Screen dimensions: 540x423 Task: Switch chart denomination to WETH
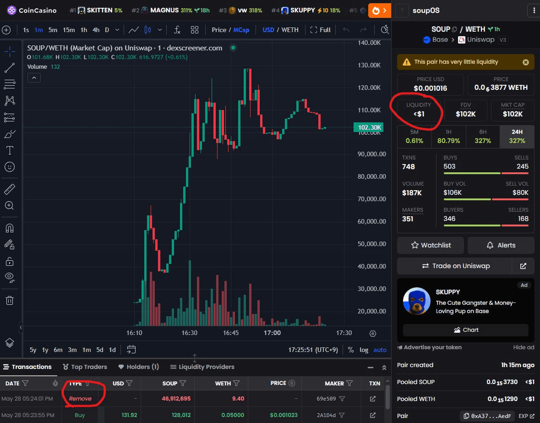tap(290, 30)
